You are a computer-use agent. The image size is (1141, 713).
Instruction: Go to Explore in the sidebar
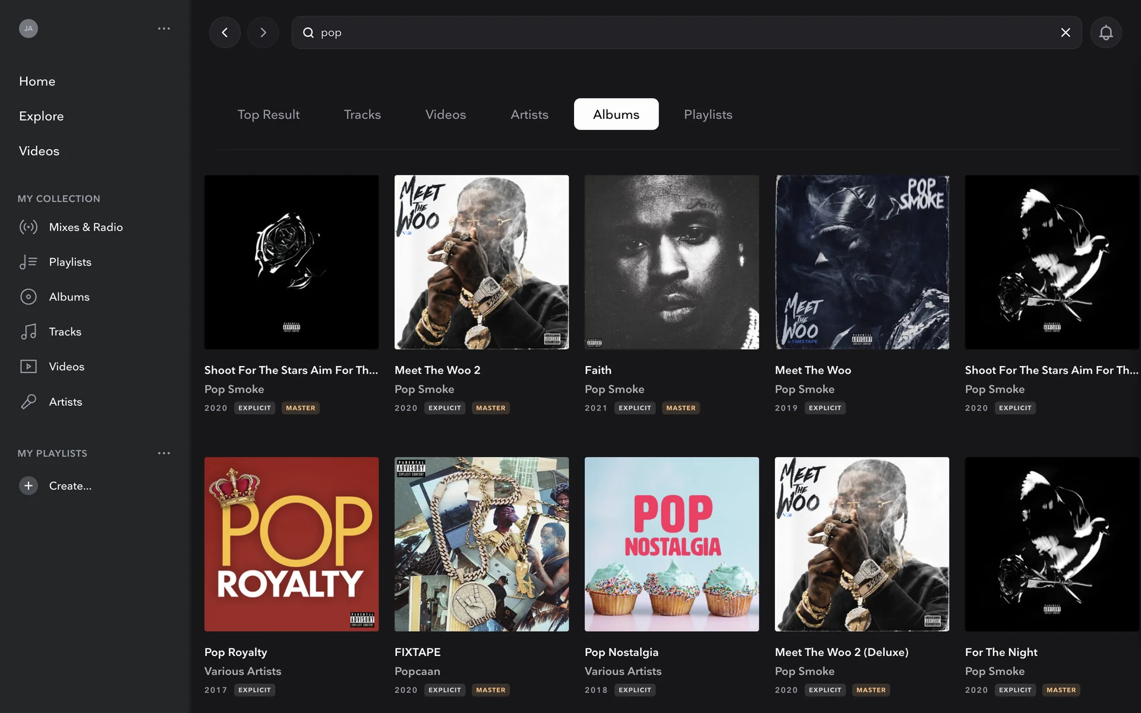[41, 116]
